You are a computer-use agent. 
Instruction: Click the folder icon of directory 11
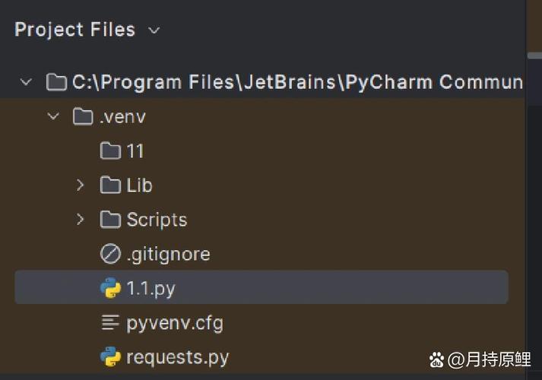click(111, 151)
